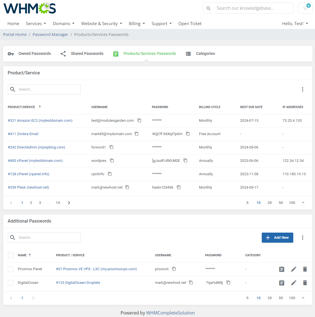The width and height of the screenshot is (315, 317).
Task: Open #359 Plesk (newhost.net) link
Action: point(28,187)
